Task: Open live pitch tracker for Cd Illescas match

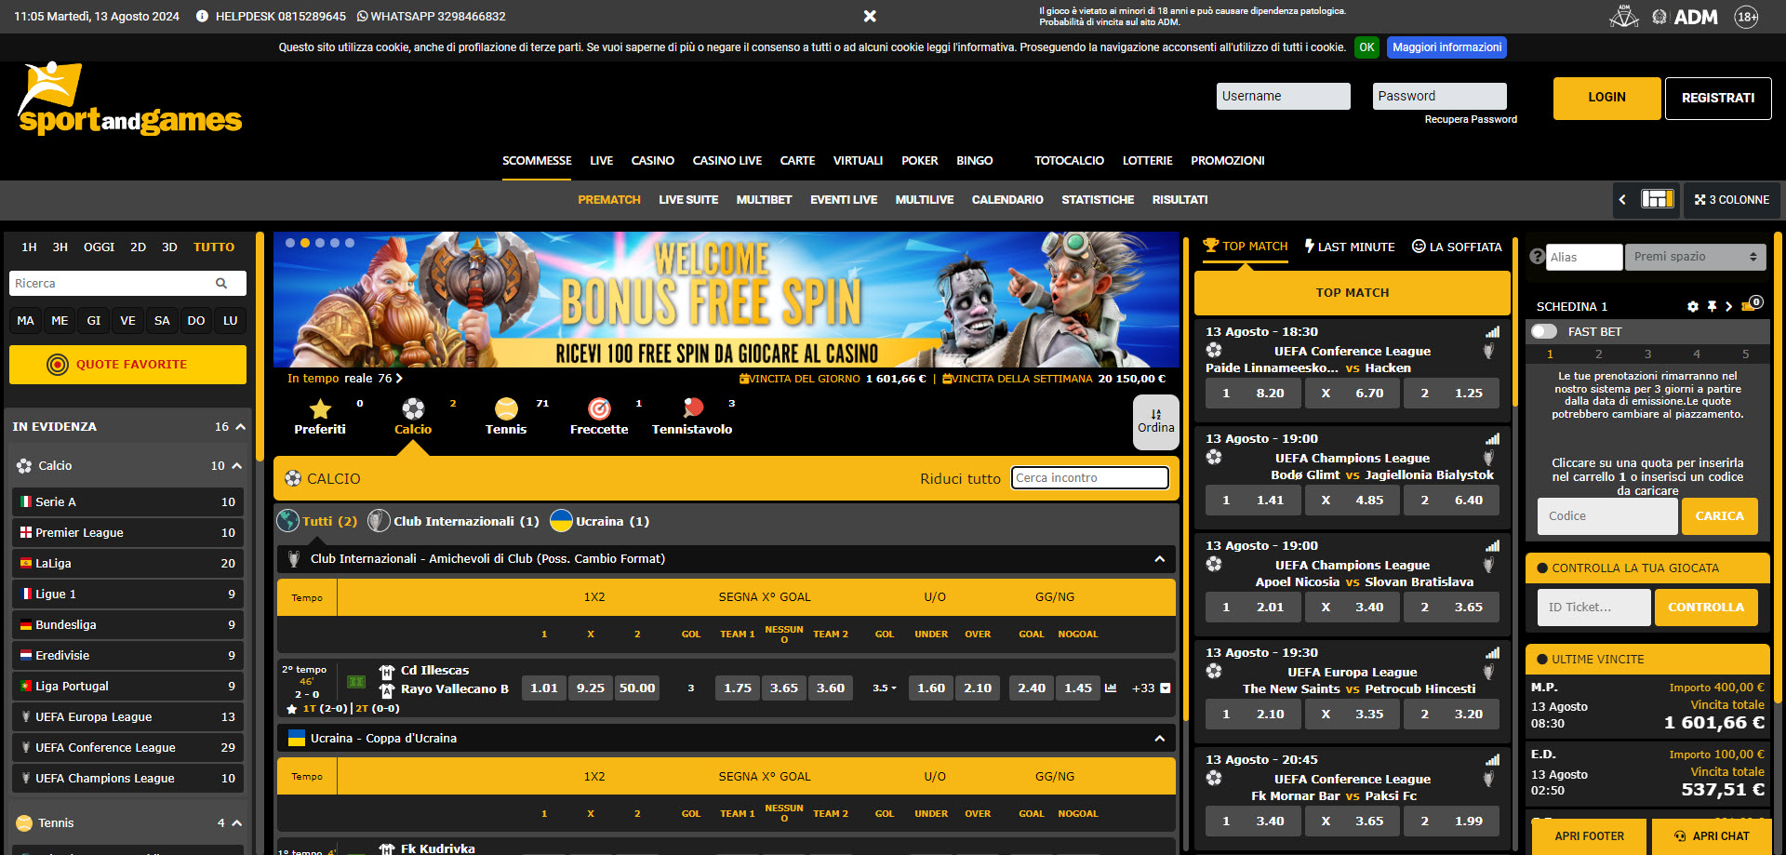Action: point(356,682)
